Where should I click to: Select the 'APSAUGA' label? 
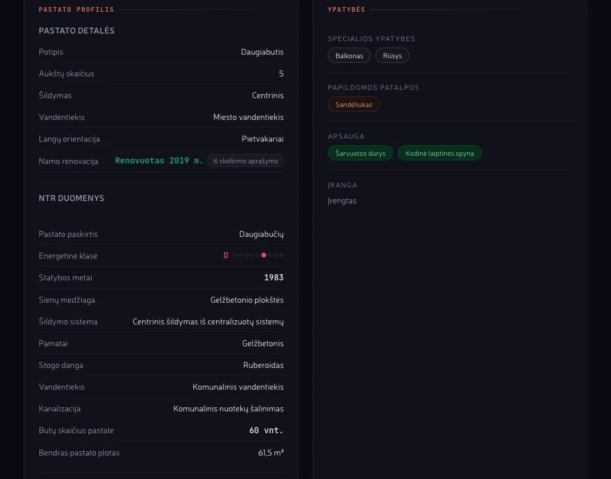click(x=346, y=136)
